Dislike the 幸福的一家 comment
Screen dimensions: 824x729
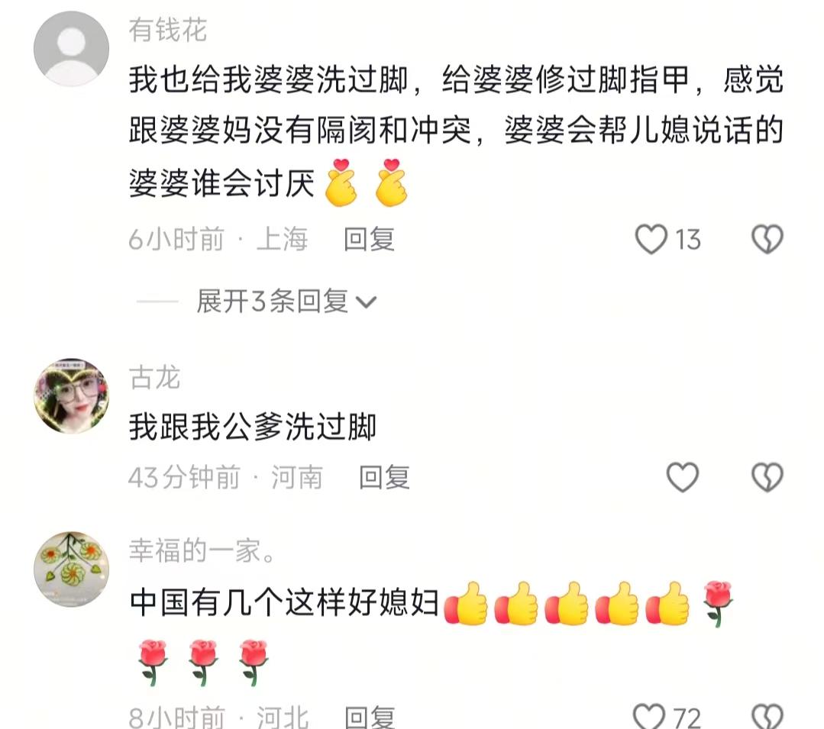[767, 716]
